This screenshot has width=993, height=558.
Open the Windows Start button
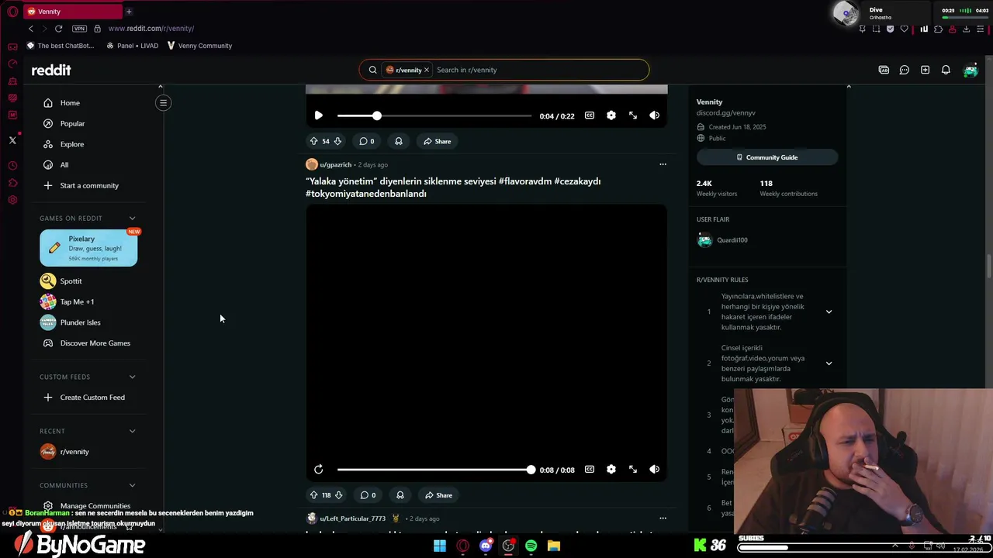point(440,546)
